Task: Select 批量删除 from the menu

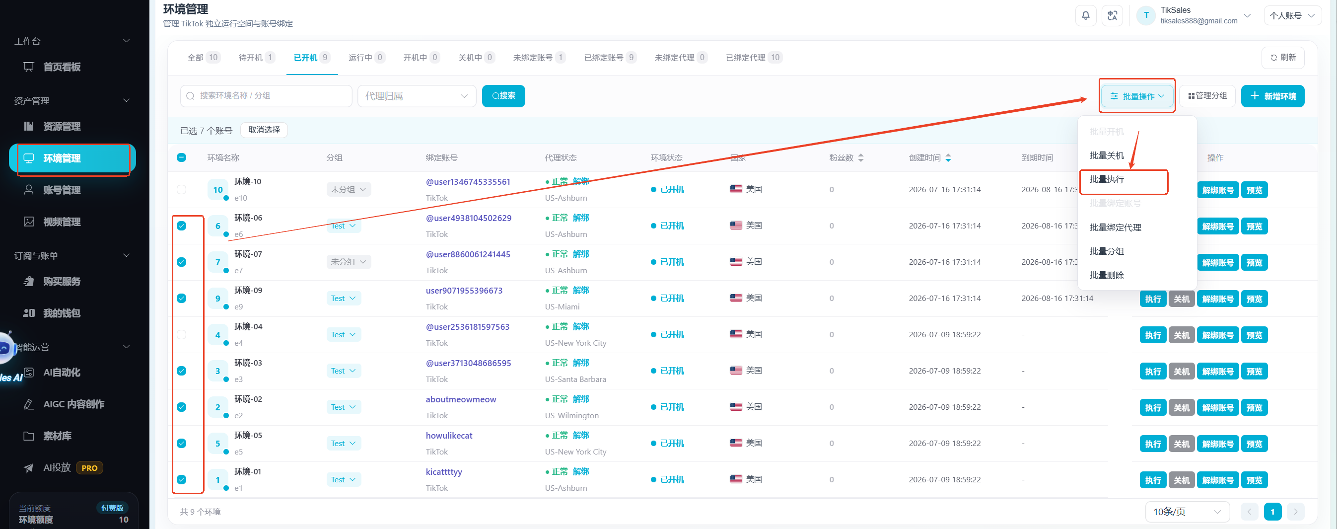Action: pyautogui.click(x=1107, y=275)
